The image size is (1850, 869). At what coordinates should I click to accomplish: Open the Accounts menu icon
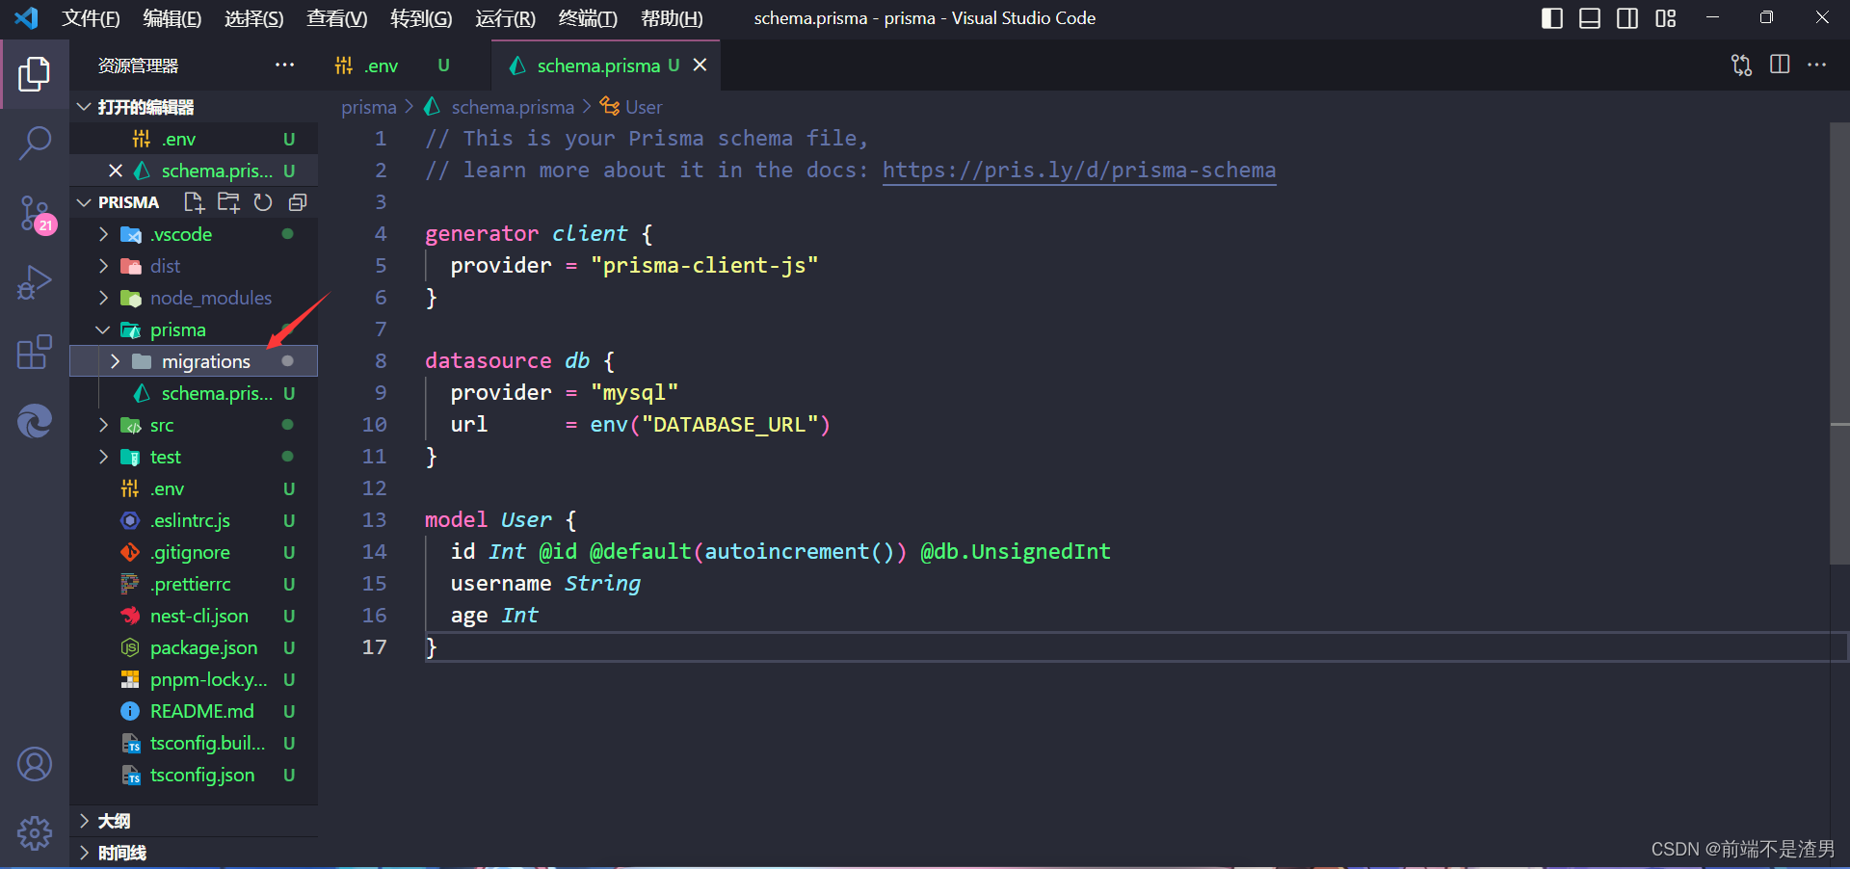point(35,764)
